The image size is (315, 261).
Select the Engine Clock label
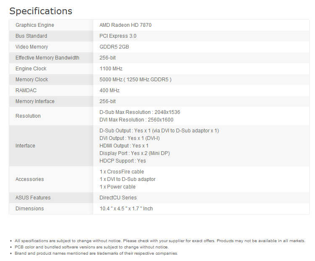[31, 69]
